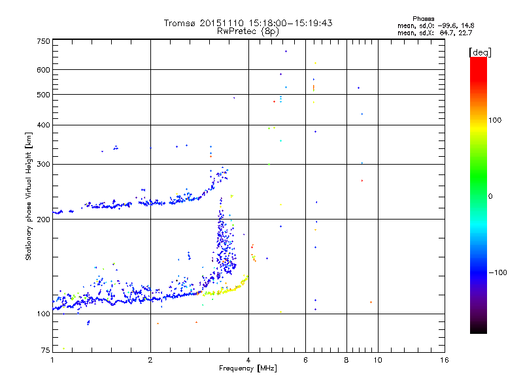Screen dimensions: 523x392
Task: Click the "mean, sd,O: -99.6, 14.8" text
Action: pos(435,25)
